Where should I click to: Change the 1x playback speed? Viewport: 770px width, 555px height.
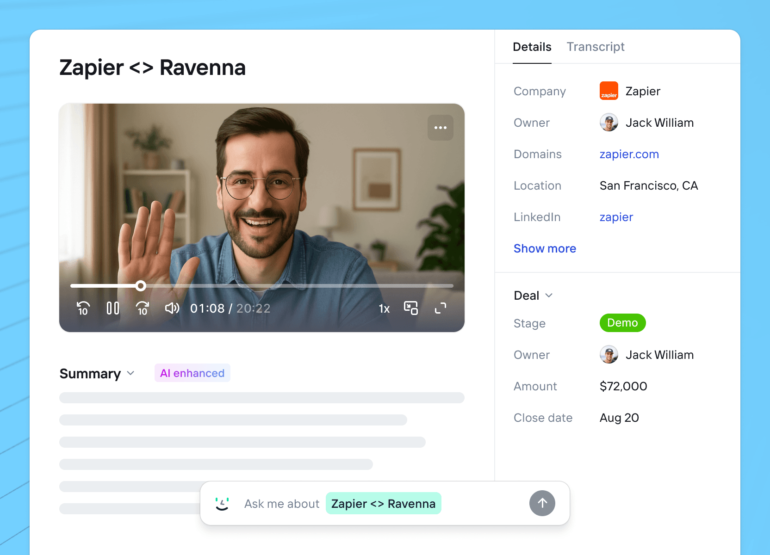[x=384, y=308]
